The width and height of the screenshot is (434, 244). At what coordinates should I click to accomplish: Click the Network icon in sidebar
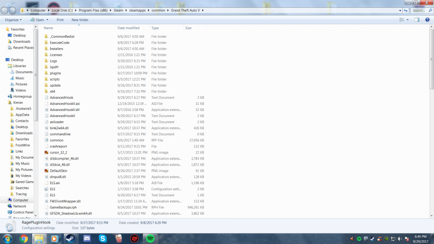click(10, 206)
